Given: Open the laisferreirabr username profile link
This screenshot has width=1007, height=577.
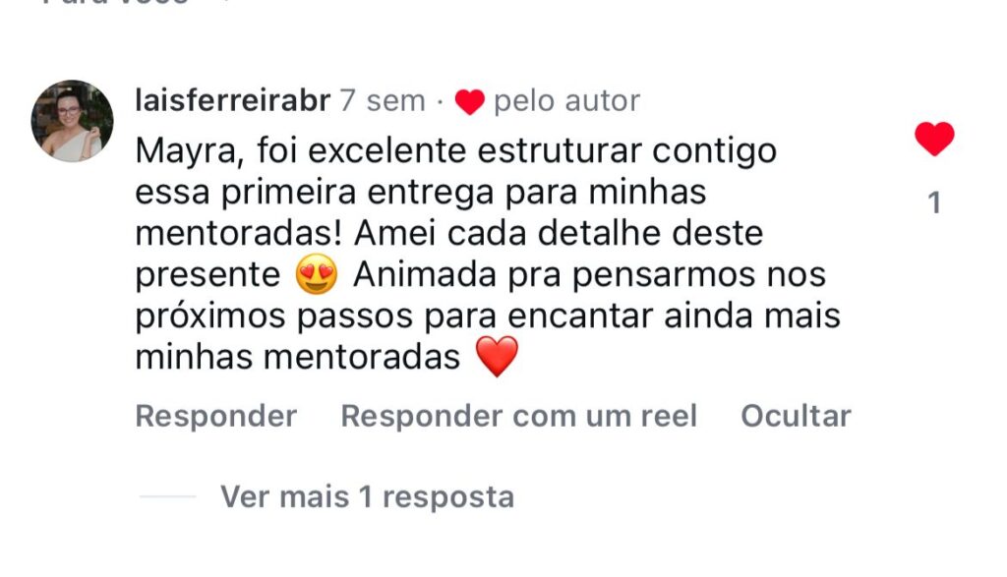Looking at the screenshot, I should click(232, 100).
